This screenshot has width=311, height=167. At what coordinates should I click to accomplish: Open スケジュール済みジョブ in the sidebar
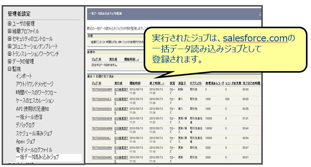pyautogui.click(x=34, y=133)
